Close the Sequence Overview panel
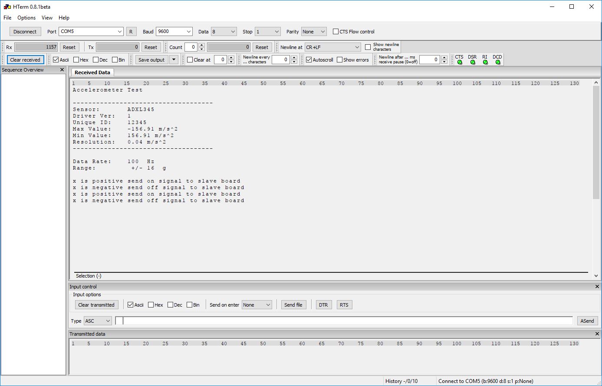602x386 pixels. (x=62, y=70)
